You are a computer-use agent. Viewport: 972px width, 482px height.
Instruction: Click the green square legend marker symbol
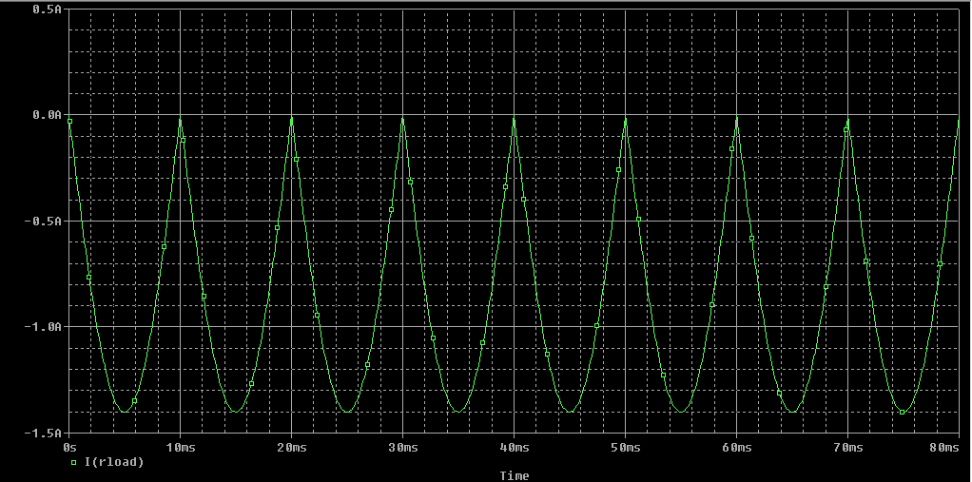tap(74, 462)
